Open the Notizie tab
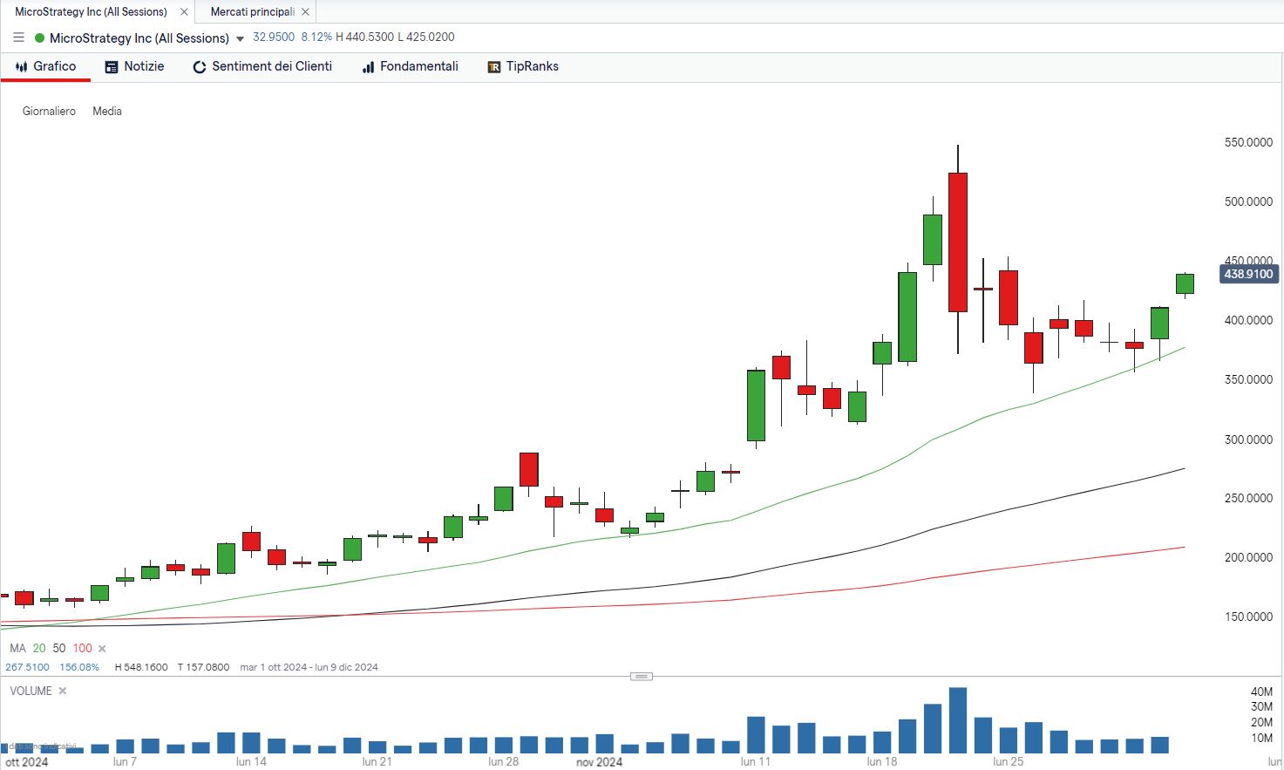 [x=134, y=66]
